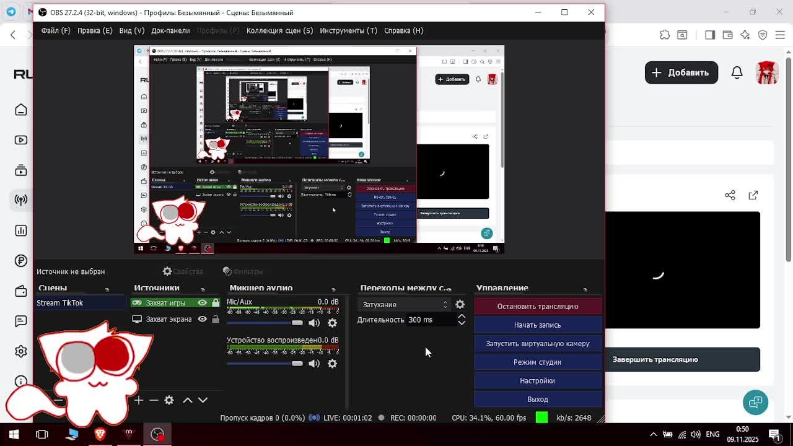793x446 pixels.
Task: Open Mic/Aux audio settings gear
Action: (332, 323)
